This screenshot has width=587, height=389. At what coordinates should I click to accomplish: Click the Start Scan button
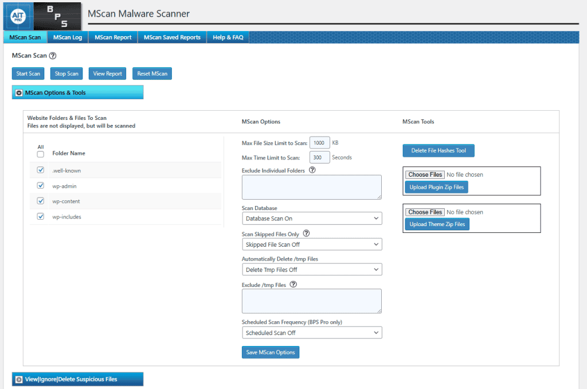(28, 73)
